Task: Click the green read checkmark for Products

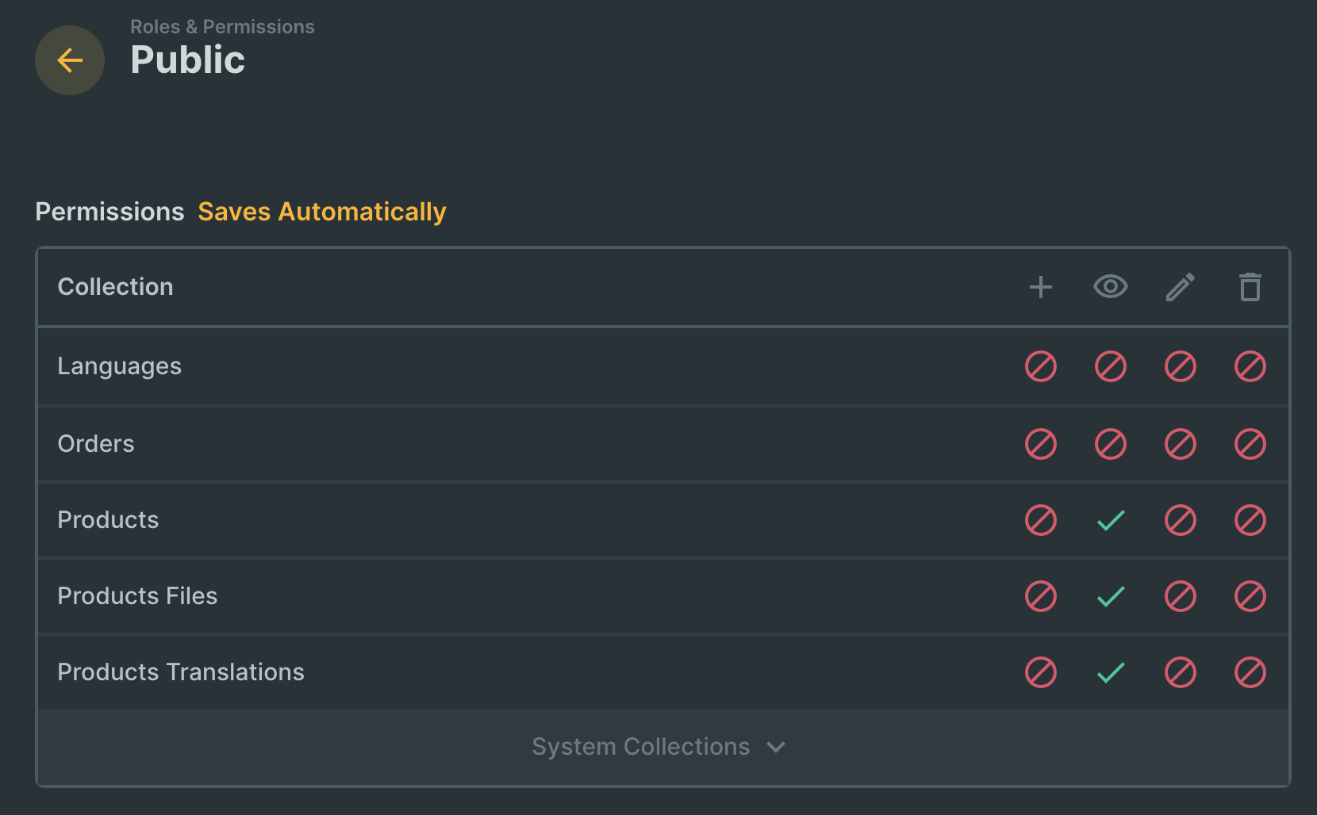Action: pyautogui.click(x=1111, y=520)
